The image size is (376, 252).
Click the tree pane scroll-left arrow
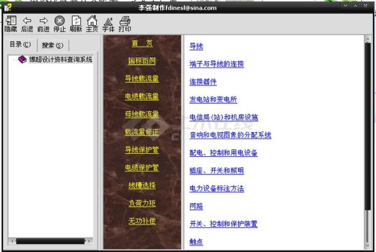(12, 241)
